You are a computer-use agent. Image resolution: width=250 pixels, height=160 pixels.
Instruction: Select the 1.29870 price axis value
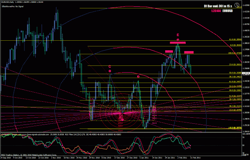point(246,119)
